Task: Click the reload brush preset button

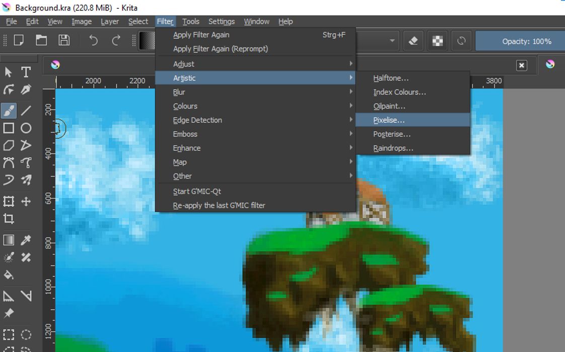Action: (461, 41)
